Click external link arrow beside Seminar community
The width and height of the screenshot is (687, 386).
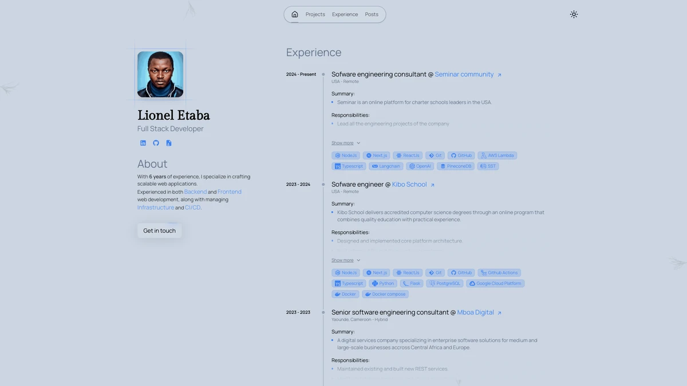499,75
